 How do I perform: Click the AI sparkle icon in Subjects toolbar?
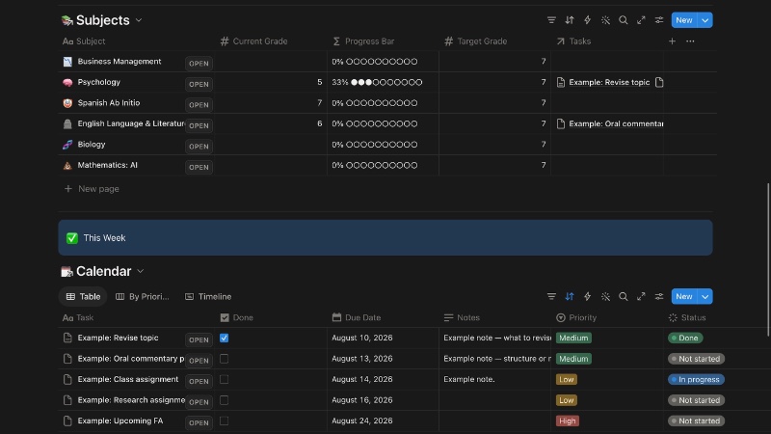[605, 20]
